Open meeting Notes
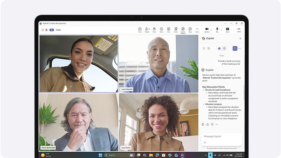 (x=176, y=30)
